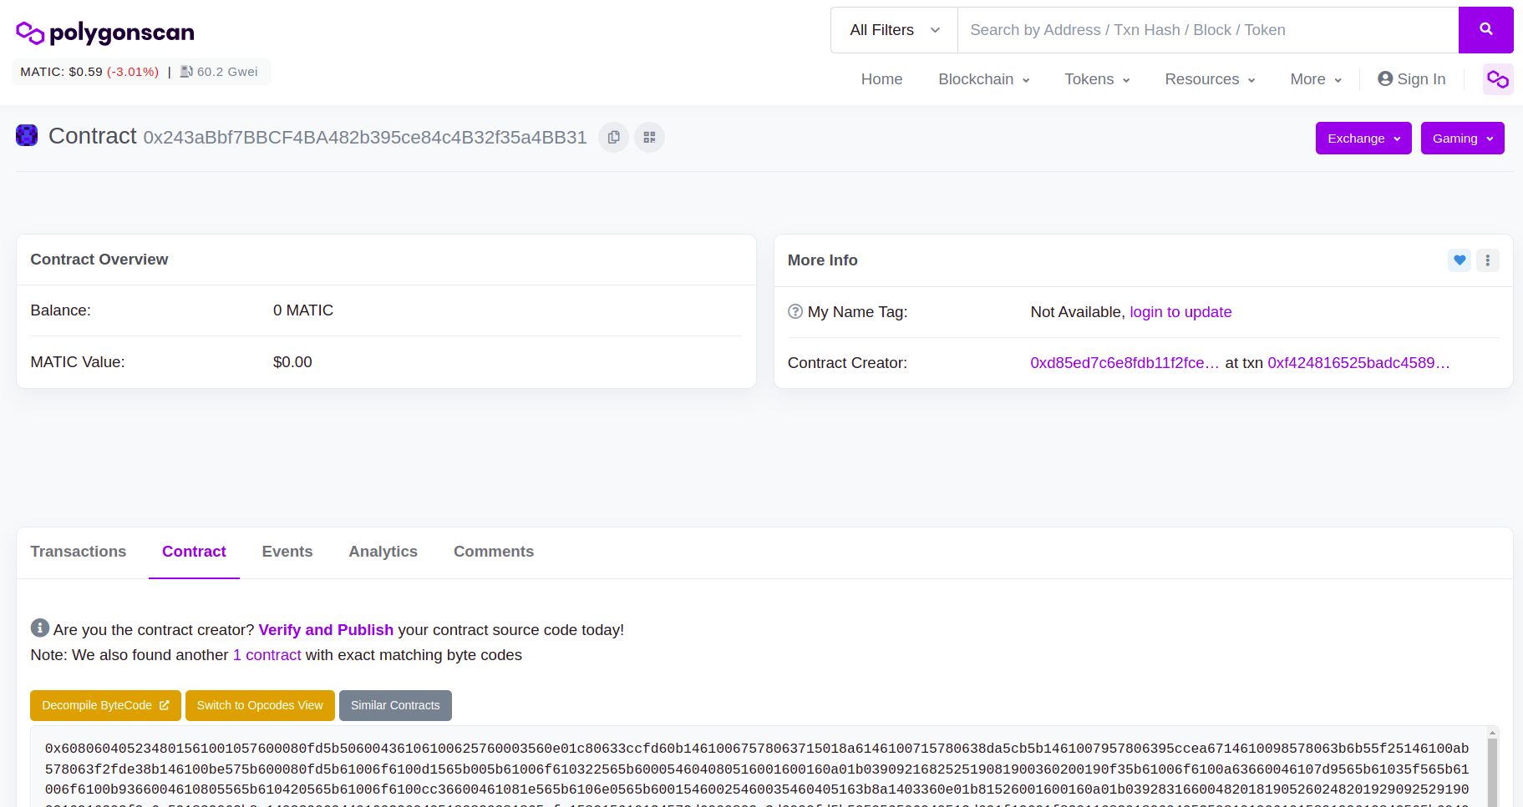Click the contract address 0x243aBbf7 text
The image size is (1523, 807).
click(x=365, y=138)
